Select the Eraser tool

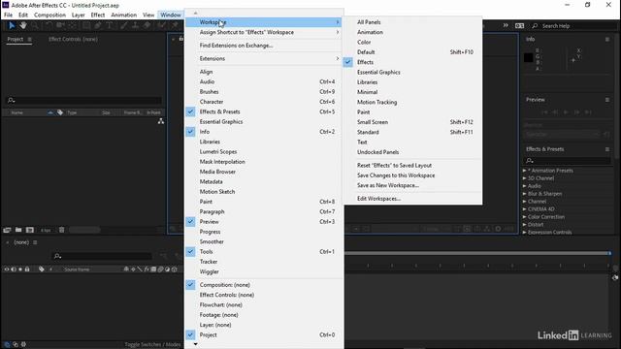[147, 26]
